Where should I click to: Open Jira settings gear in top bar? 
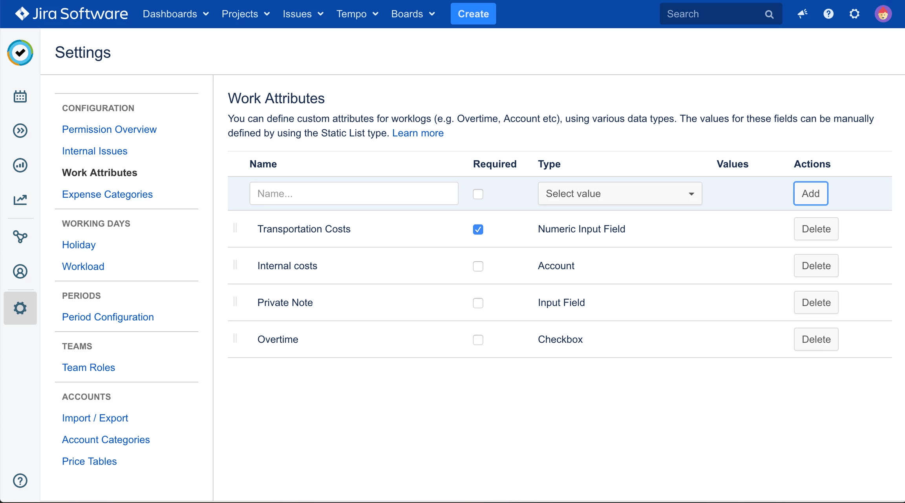pyautogui.click(x=855, y=14)
